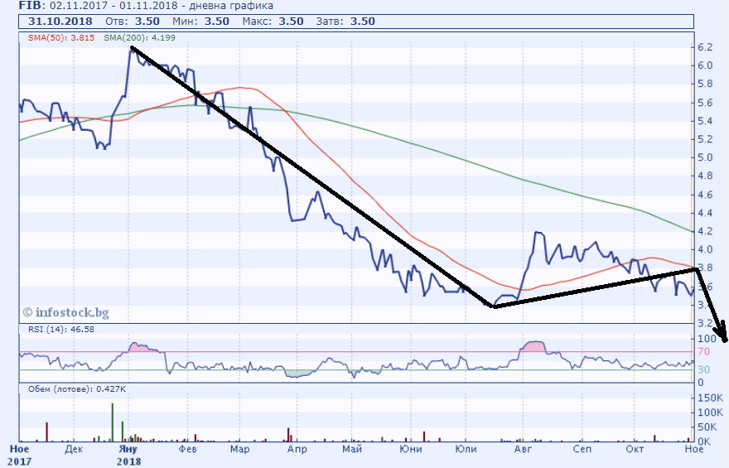Click the 'Отв: 3.50' opening price value
This screenshot has height=468, width=729.
(133, 22)
